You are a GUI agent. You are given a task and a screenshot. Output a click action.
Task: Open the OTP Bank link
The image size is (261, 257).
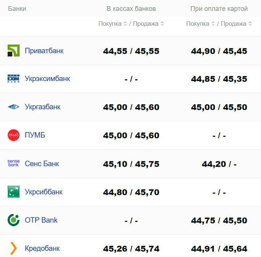tap(41, 220)
